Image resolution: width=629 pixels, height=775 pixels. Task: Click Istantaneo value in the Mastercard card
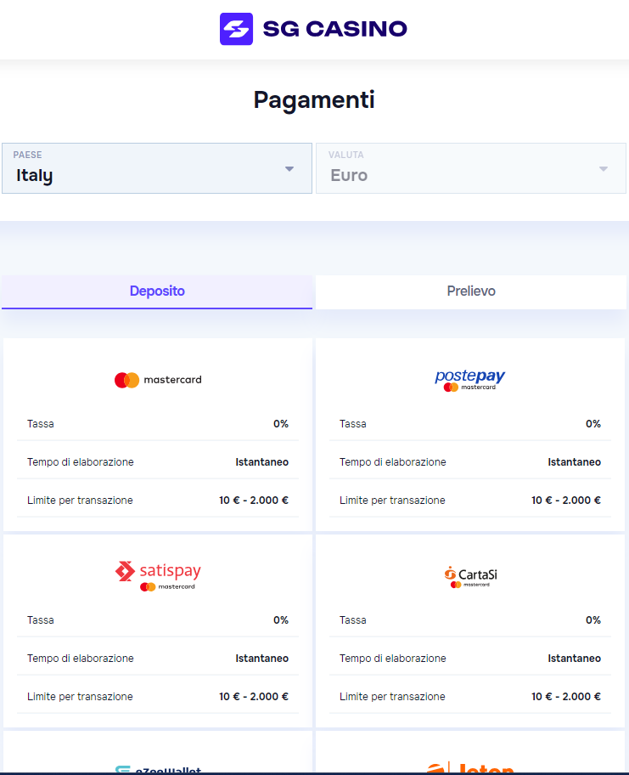click(261, 462)
